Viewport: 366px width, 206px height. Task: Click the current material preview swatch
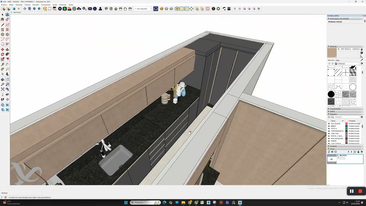(x=332, y=53)
